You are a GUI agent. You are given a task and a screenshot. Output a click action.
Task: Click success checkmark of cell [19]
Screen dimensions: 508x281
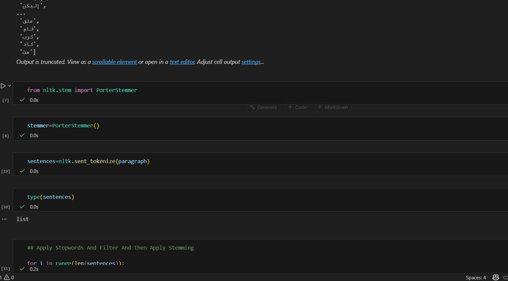click(x=22, y=171)
